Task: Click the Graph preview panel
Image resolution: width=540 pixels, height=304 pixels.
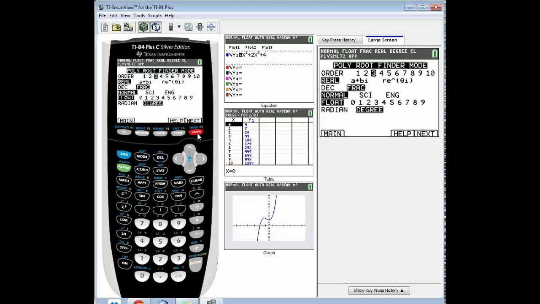Action: (269, 216)
